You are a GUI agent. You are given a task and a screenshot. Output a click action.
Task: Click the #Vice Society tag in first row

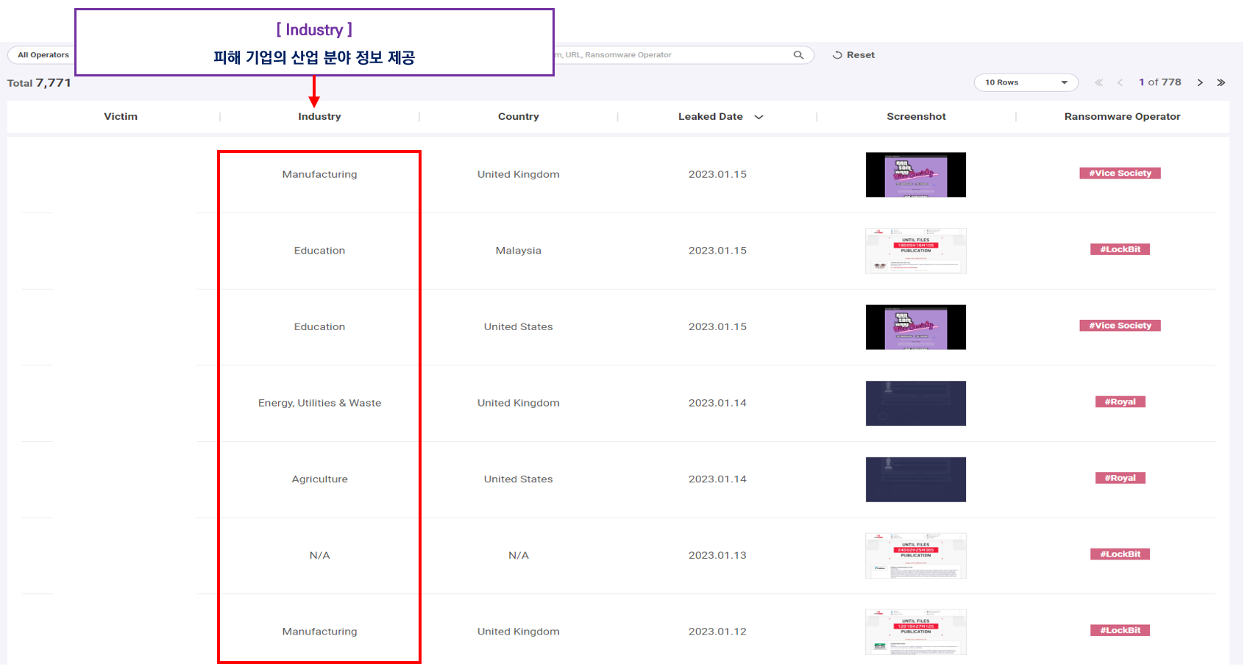click(1120, 174)
